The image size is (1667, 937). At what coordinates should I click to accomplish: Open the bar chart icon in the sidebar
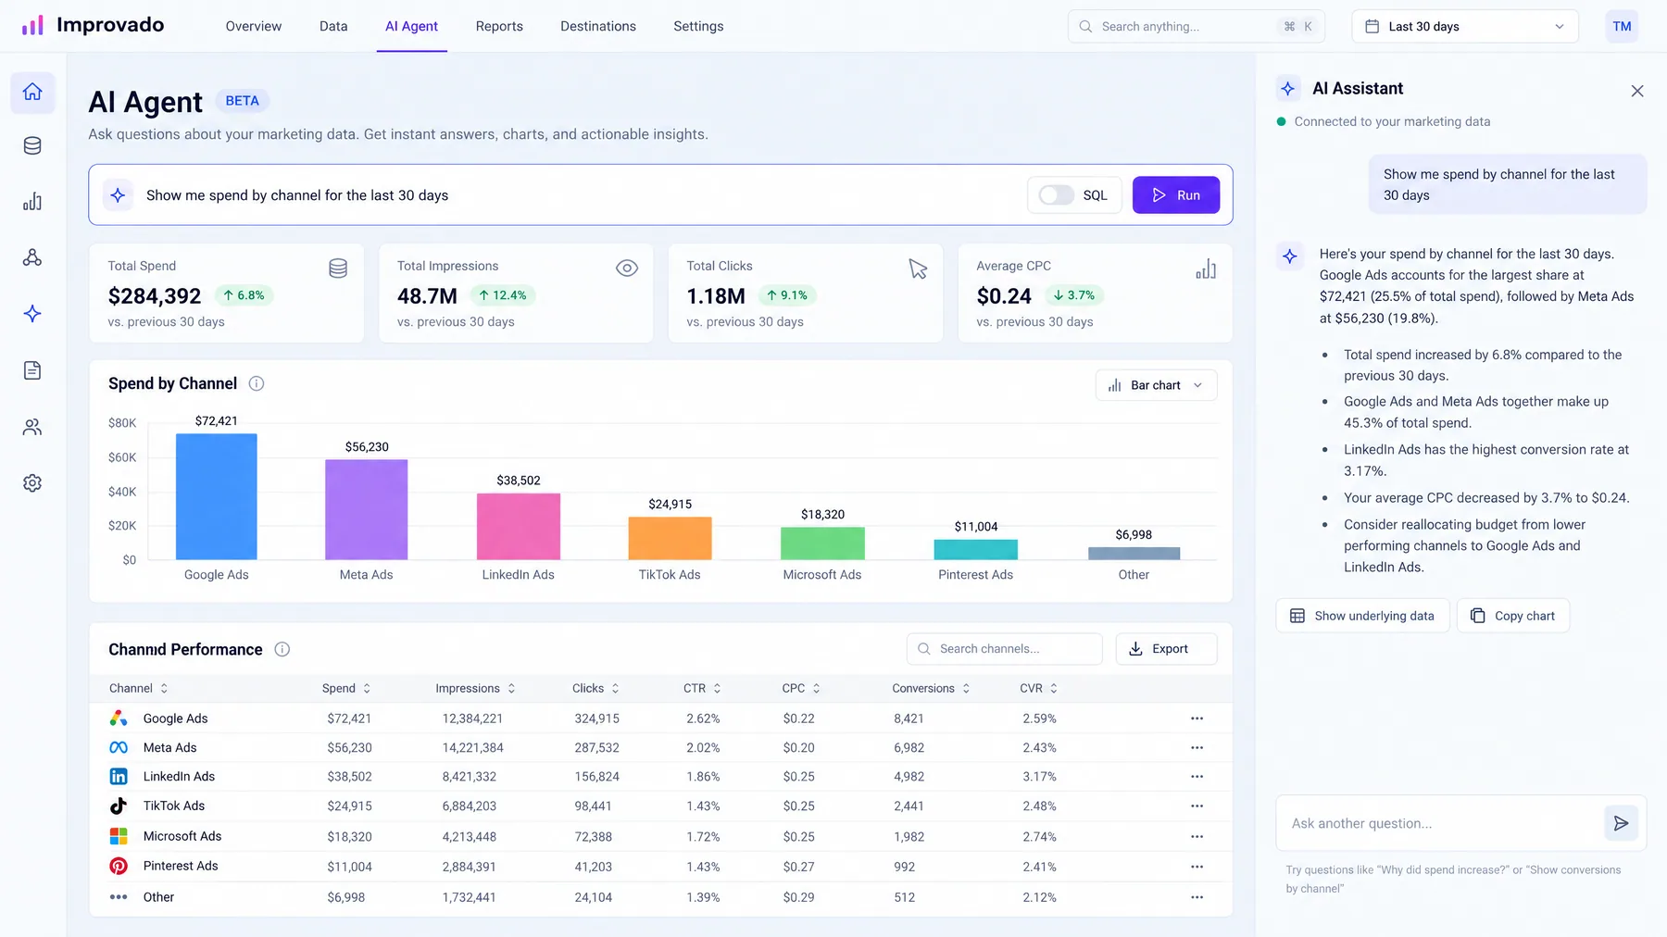pos(32,202)
